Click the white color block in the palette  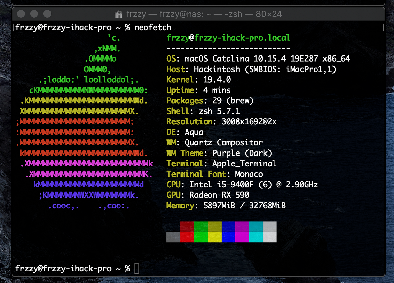tap(270, 232)
